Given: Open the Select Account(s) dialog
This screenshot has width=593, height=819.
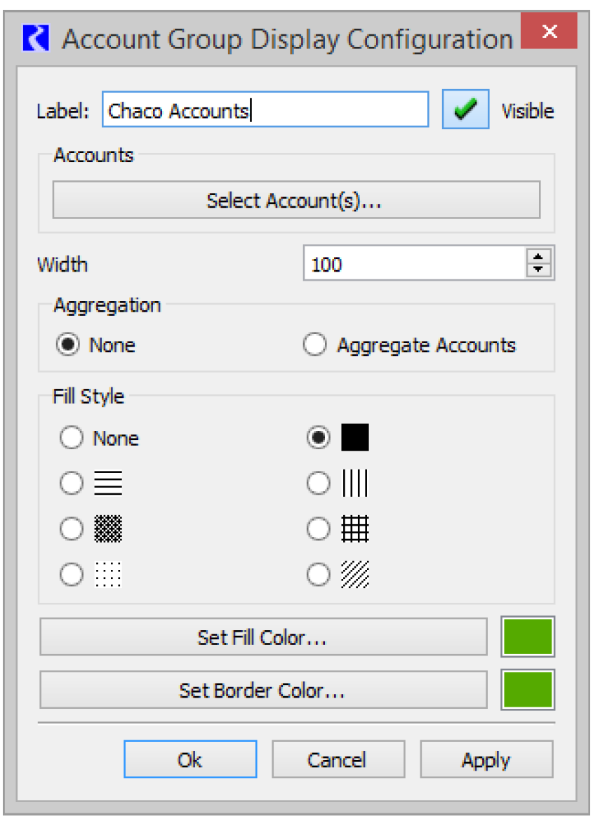Looking at the screenshot, I should tap(295, 201).
